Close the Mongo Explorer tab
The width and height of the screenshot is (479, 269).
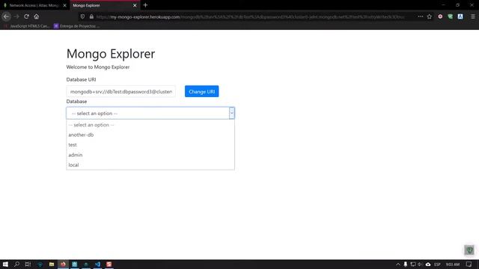(135, 5)
